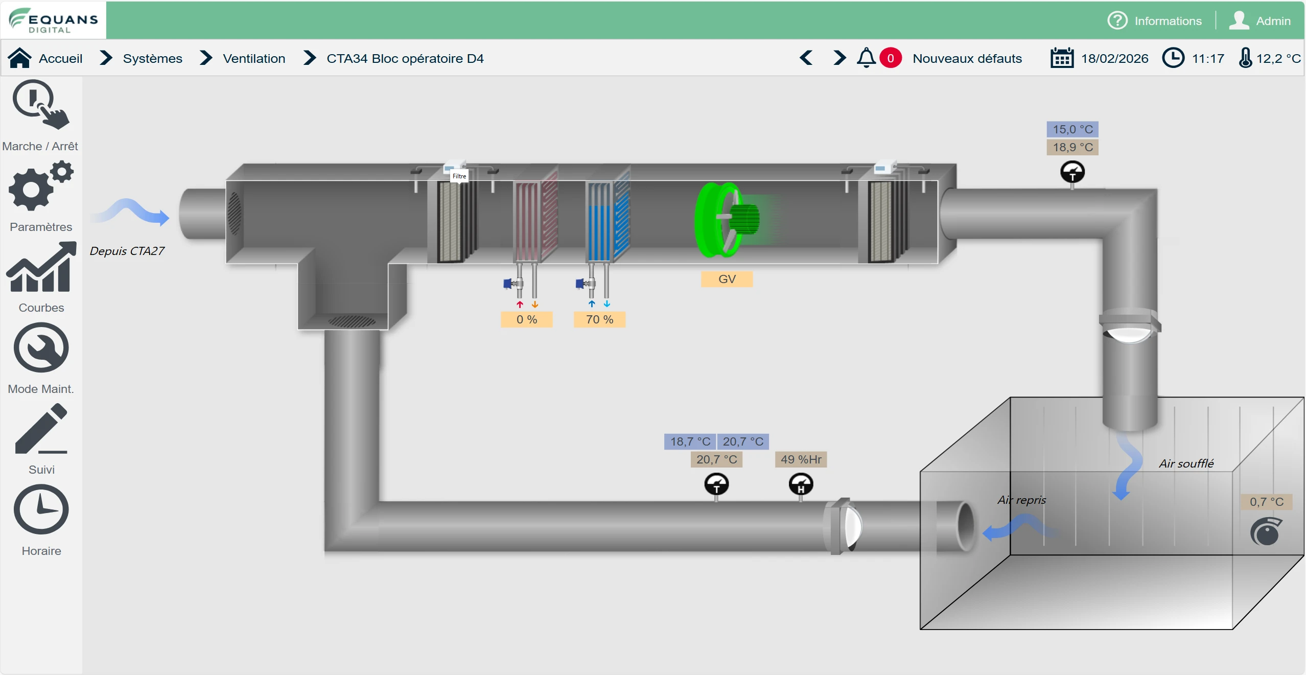The image size is (1306, 675).
Task: Go to previous system with left arrow
Action: (x=806, y=58)
